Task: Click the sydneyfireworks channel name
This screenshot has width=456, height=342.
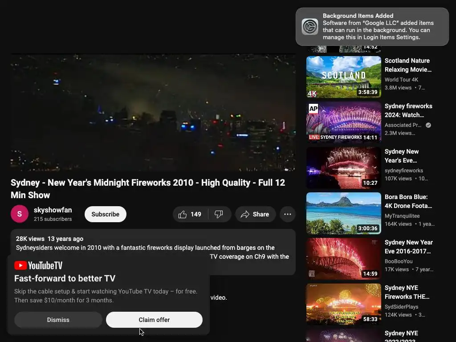Action: point(403,171)
